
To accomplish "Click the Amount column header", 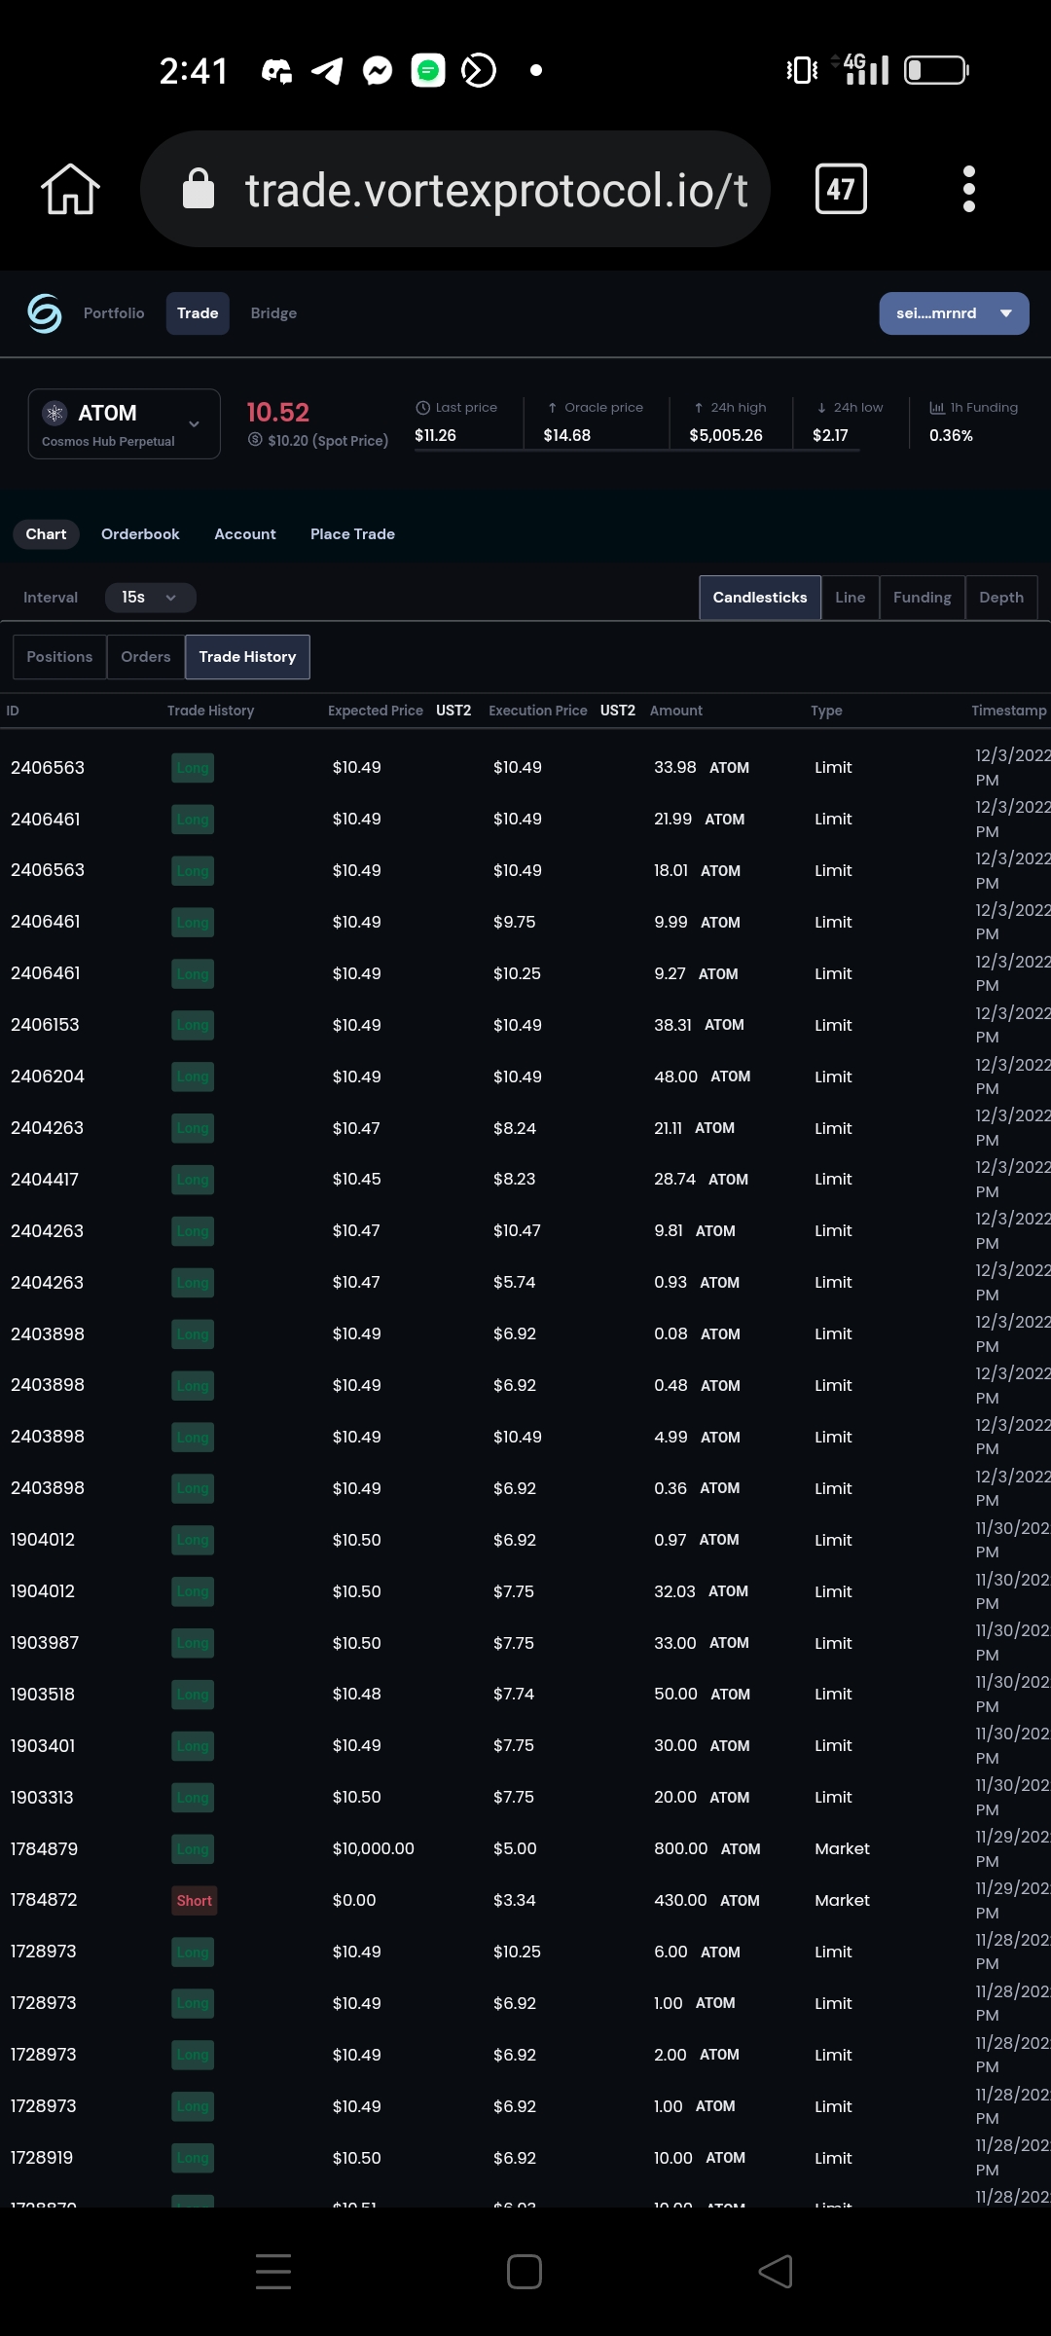I will (x=676, y=711).
